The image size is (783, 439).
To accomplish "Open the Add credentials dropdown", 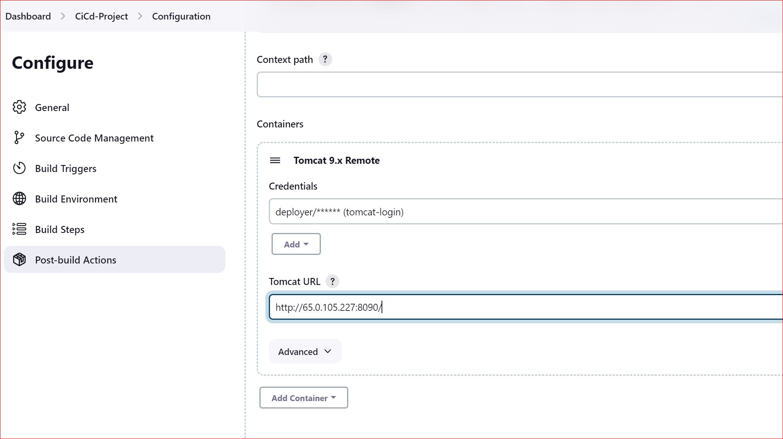I will [x=296, y=244].
